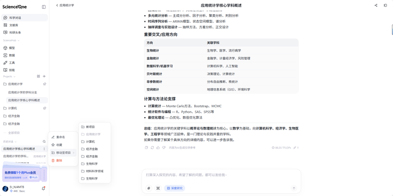
Task: Collapse the 应用统计学 project folder
Action: point(5,84)
